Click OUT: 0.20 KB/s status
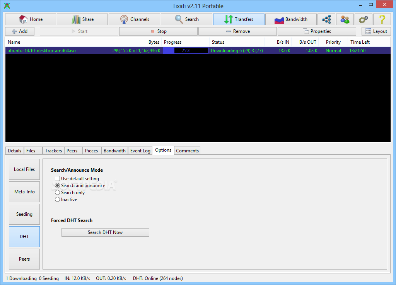This screenshot has width=396, height=285. pyautogui.click(x=111, y=278)
